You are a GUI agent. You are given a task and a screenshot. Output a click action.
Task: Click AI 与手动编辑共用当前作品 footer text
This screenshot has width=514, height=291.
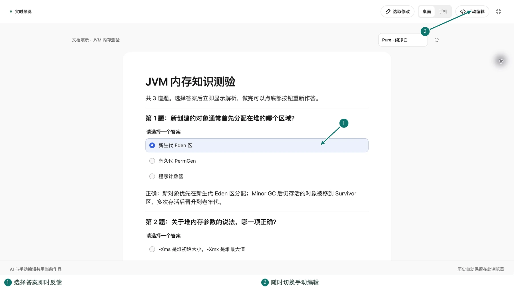pos(36,269)
